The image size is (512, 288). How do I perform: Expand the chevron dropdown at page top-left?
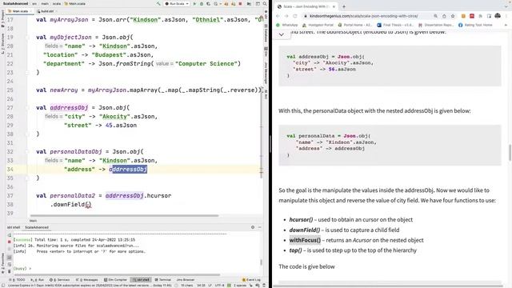point(282,34)
